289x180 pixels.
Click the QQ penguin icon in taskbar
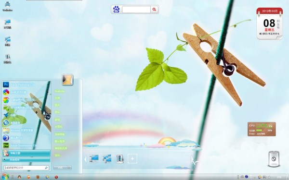pyautogui.click(x=19, y=177)
